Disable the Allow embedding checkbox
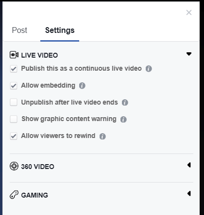The height and width of the screenshot is (215, 204). [14, 86]
